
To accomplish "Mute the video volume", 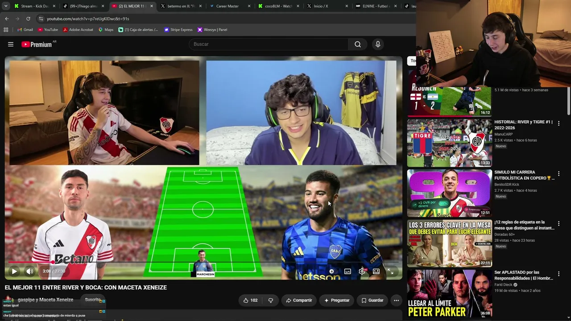I will click(x=29, y=271).
